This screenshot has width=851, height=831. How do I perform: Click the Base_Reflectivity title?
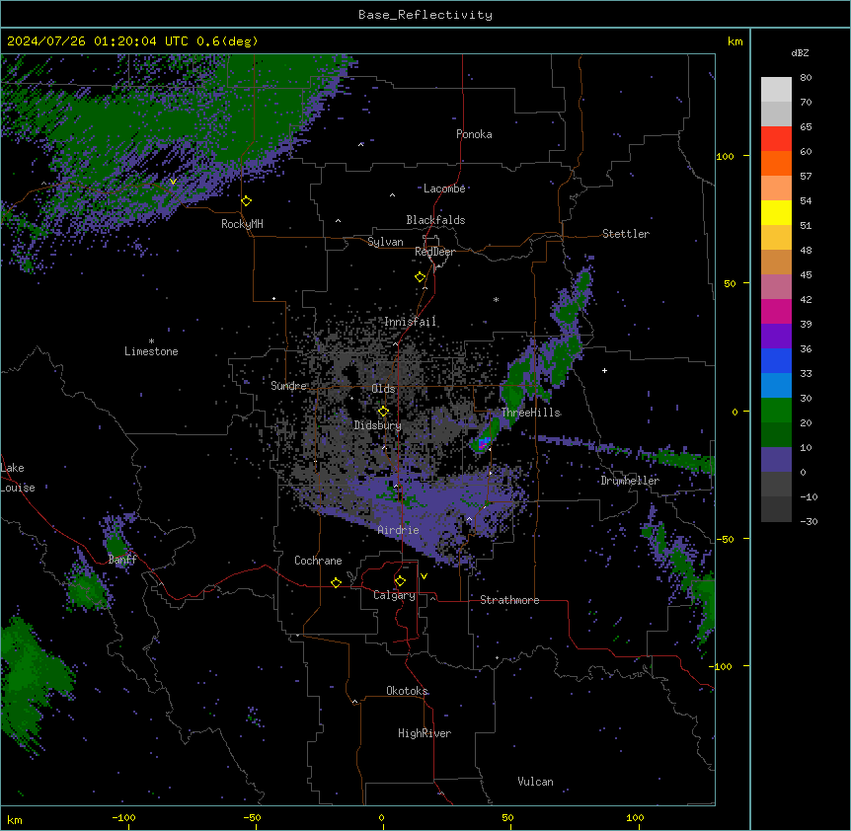click(x=425, y=15)
